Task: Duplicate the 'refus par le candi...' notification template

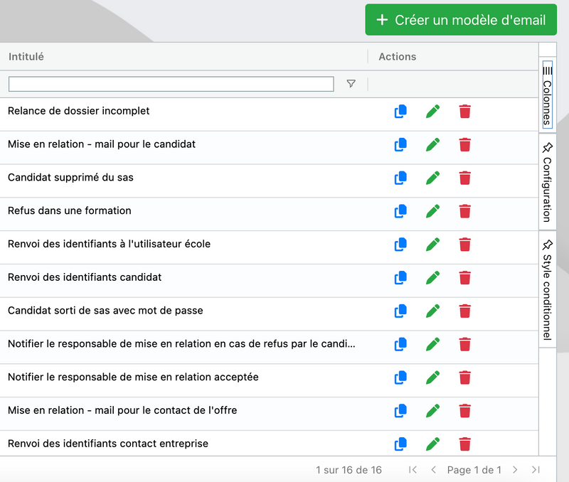Action: (x=400, y=345)
